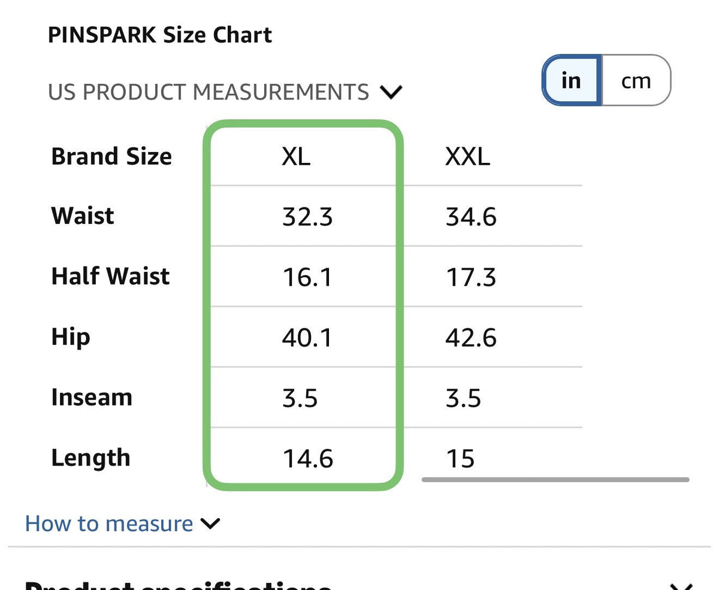Click the chevron next to US PRODUCT MEASUREMENTS
Screen dimensions: 719x590
(391, 92)
